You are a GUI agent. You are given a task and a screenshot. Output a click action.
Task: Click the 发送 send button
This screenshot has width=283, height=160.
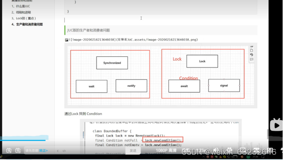tap(133, 151)
